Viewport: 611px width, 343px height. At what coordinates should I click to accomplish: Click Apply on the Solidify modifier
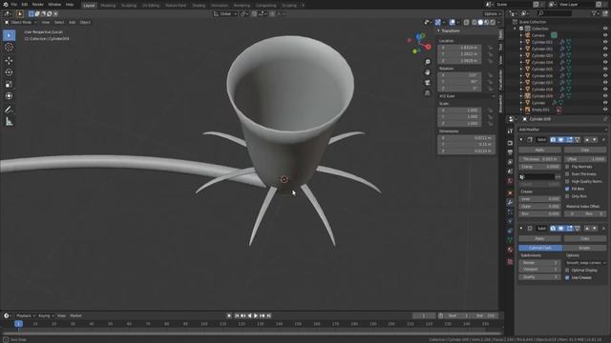point(539,150)
